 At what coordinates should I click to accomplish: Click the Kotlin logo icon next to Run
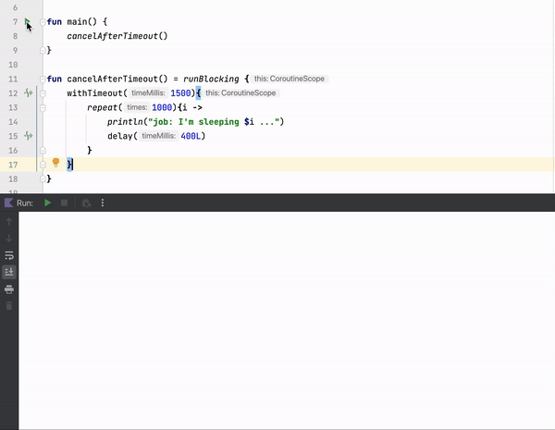[x=8, y=203]
